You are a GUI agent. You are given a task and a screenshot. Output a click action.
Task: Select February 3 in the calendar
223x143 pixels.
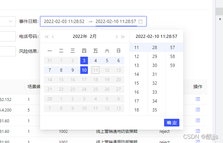[x=84, y=61]
